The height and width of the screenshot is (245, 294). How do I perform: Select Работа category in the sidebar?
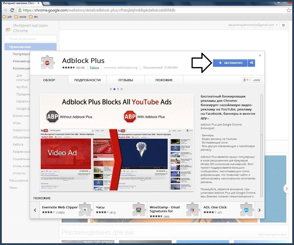click(18, 144)
